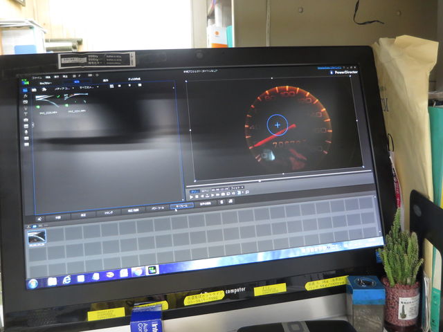Click the キーフレーム button

(182, 206)
